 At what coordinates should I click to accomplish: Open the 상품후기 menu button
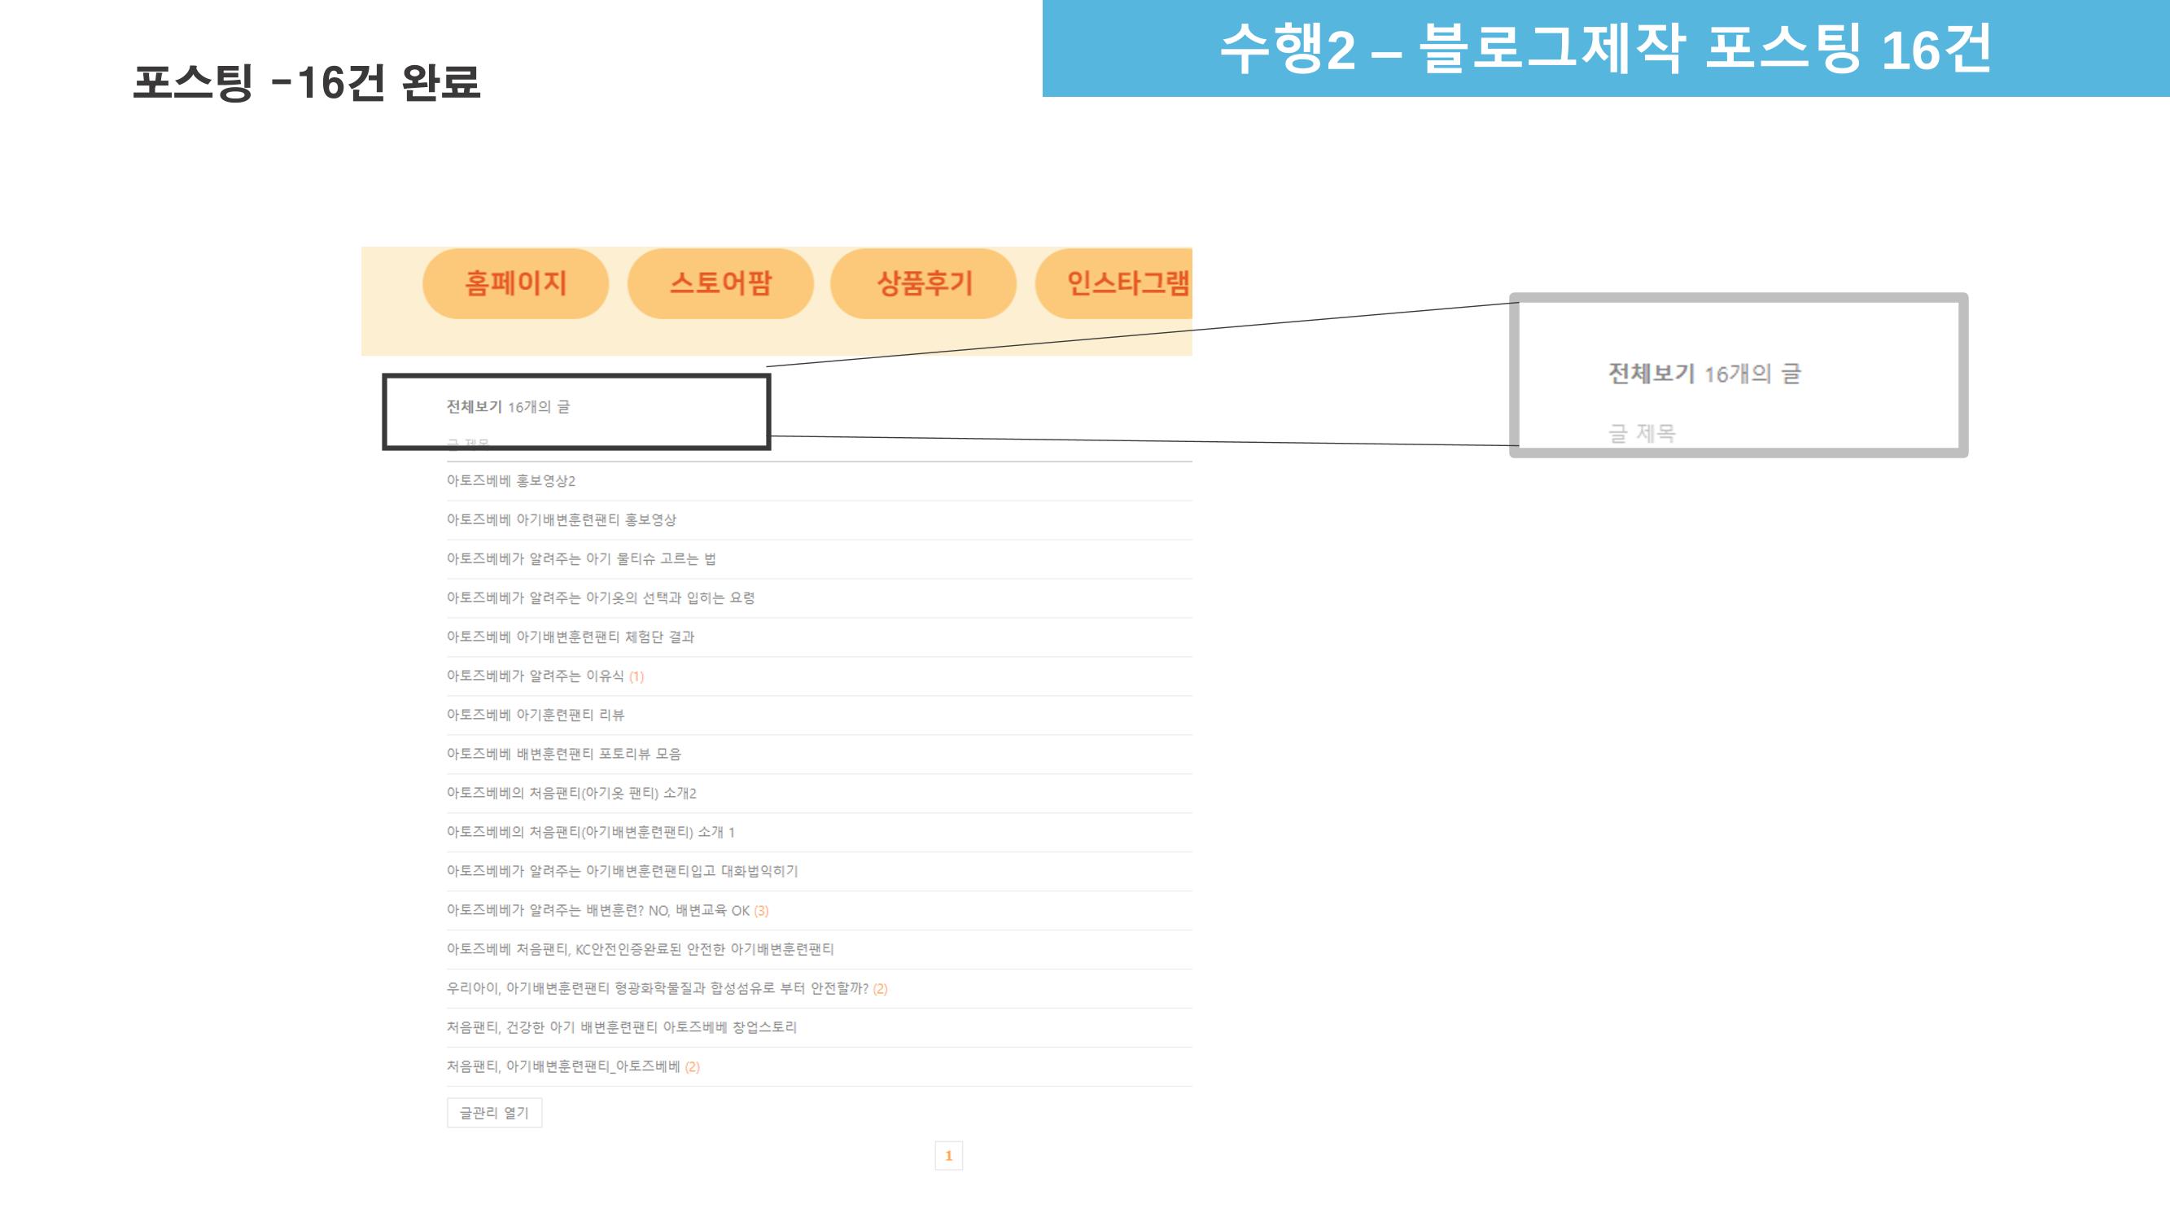[924, 283]
